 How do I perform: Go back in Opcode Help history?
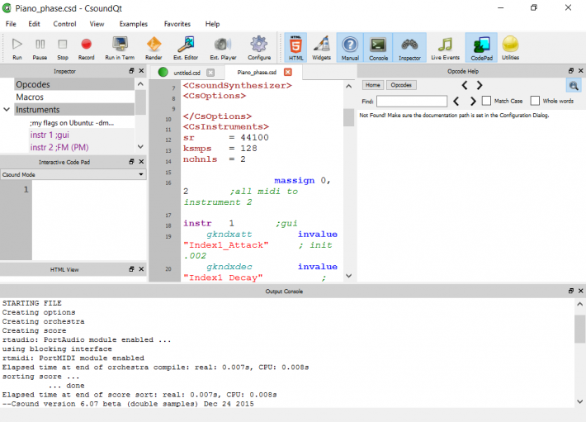[465, 85]
